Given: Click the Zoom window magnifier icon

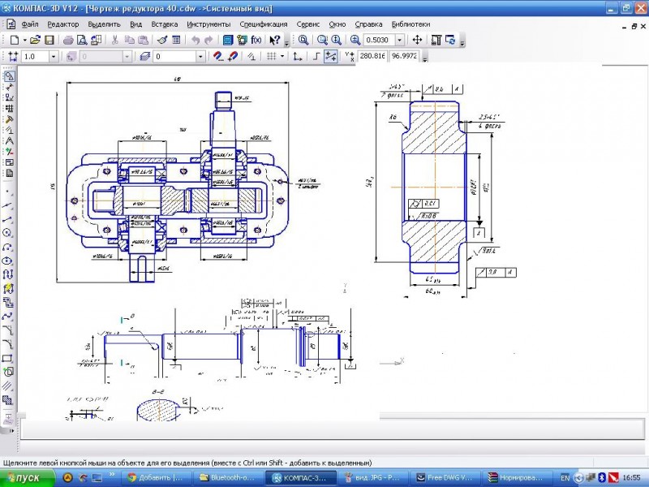Looking at the screenshot, I should [323, 40].
